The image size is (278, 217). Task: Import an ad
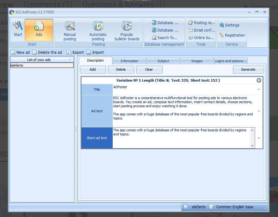coord(95,53)
